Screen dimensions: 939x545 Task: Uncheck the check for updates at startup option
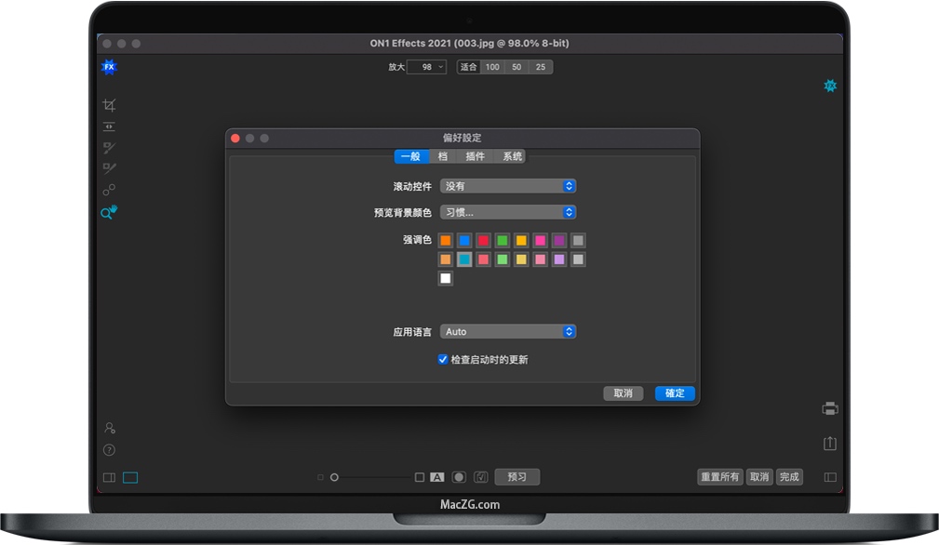tap(442, 358)
